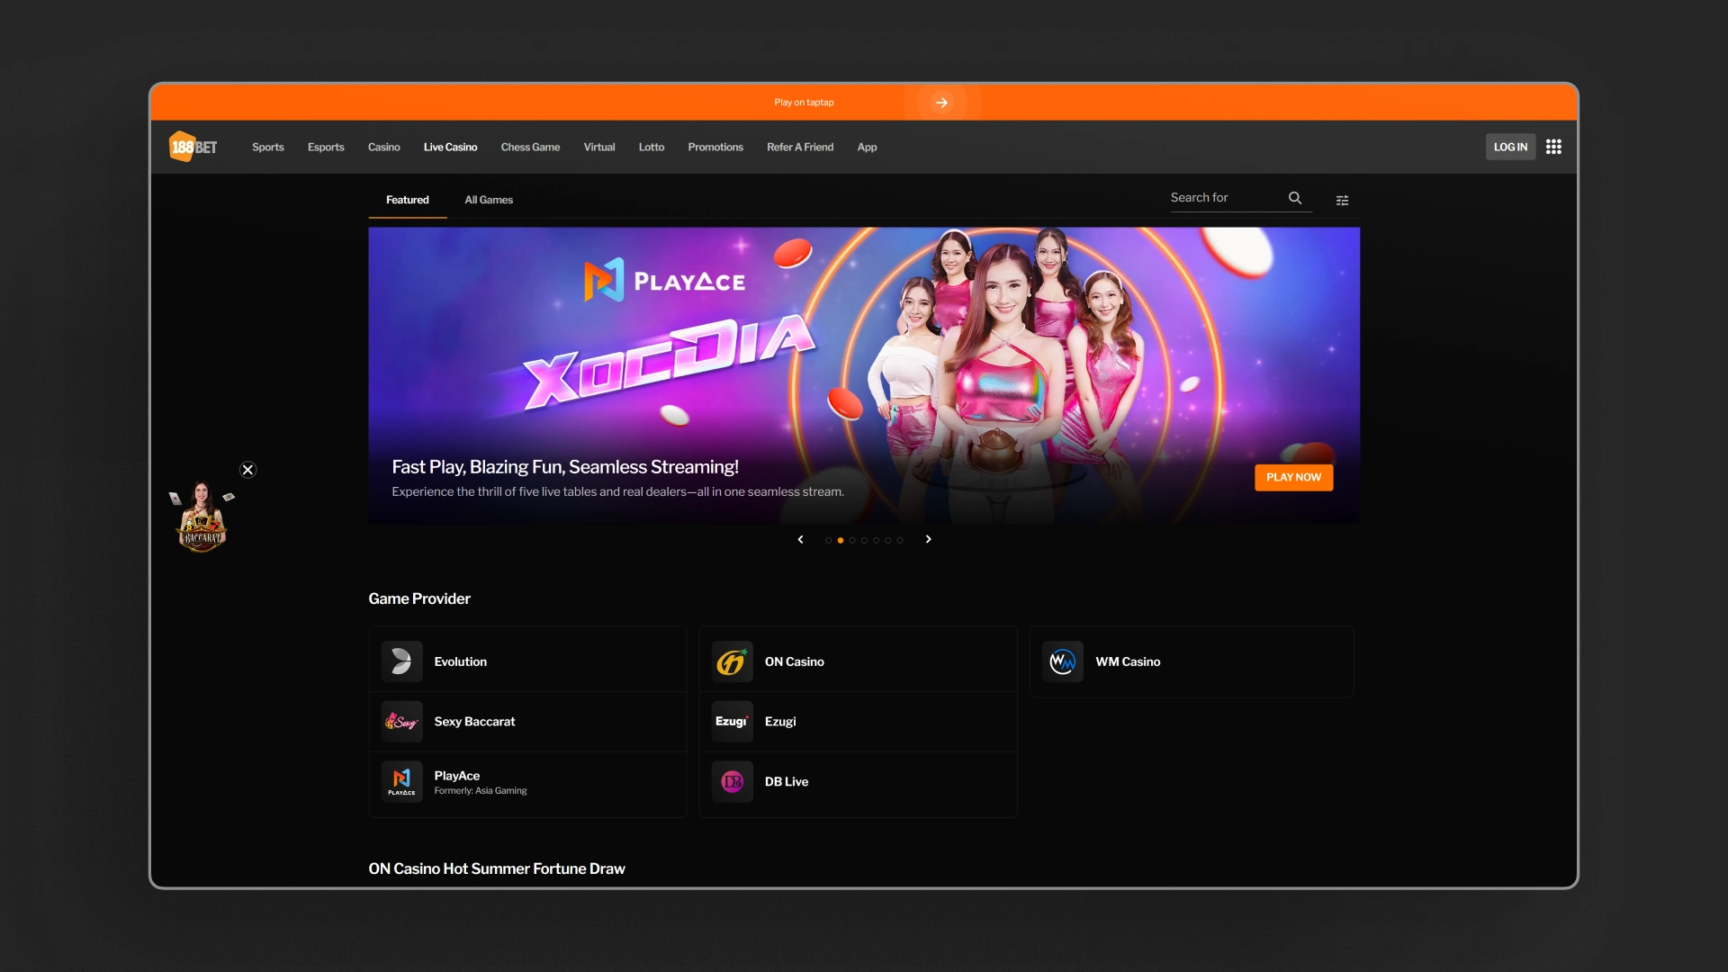Click the WM Casino logo icon
Screen dimensions: 1728x972
tap(1063, 661)
